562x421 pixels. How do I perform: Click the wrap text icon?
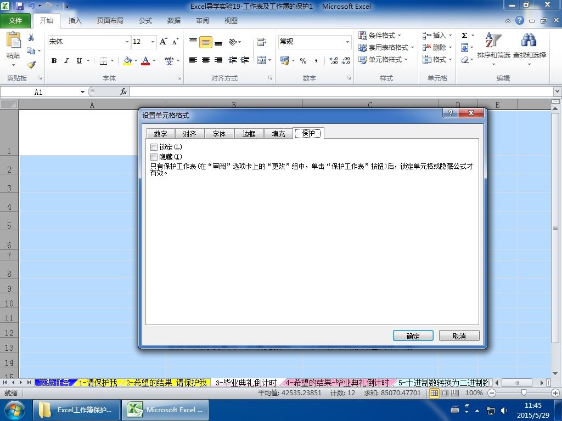coord(262,42)
